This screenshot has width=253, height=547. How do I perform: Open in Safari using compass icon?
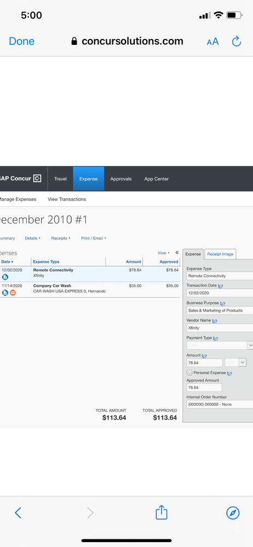233,513
